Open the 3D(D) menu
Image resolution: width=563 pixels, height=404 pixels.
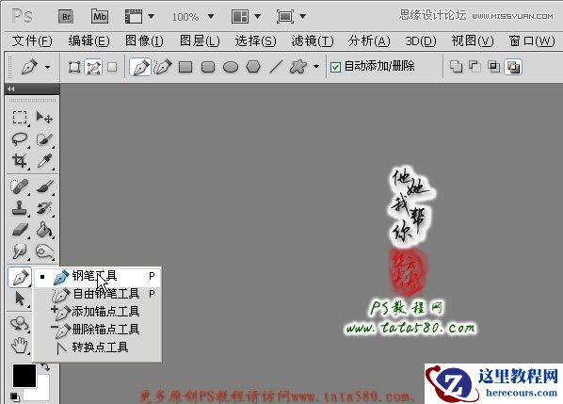point(421,40)
